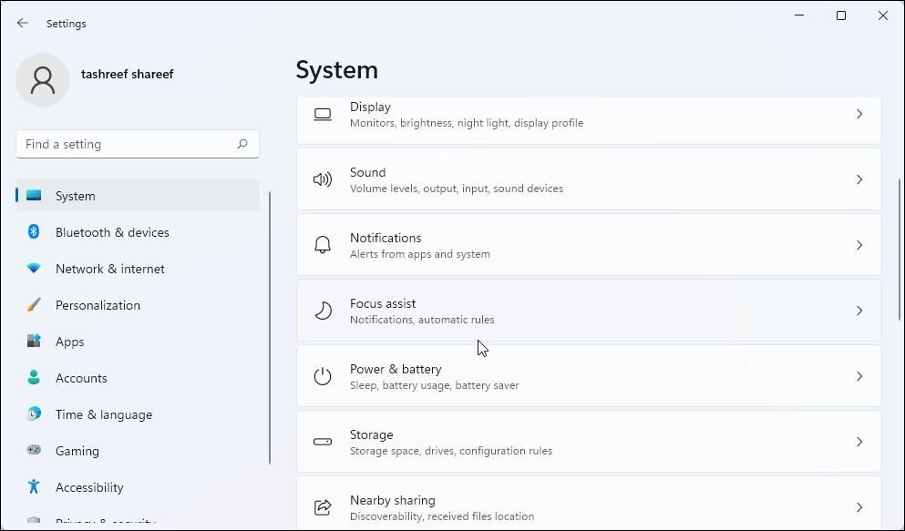The width and height of the screenshot is (905, 531).
Task: Select System in the sidebar
Action: click(138, 196)
